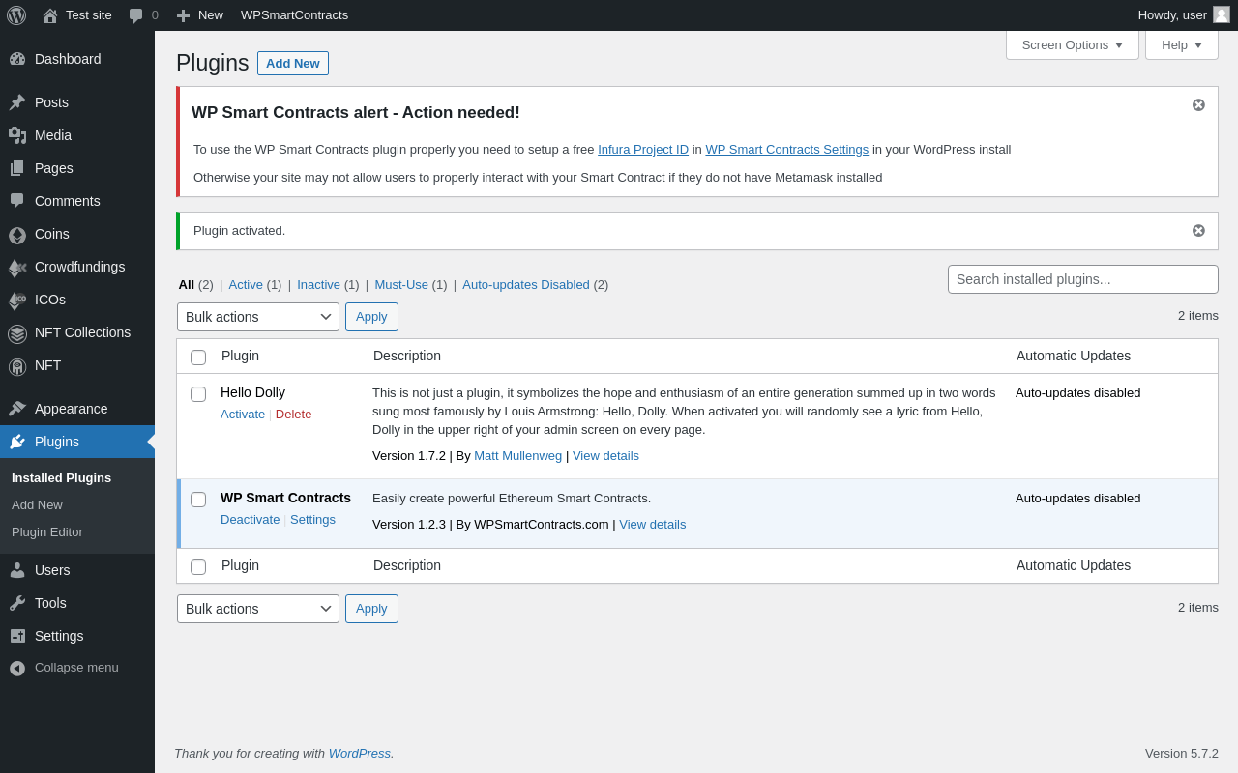Dismiss the Plugin activated notice
Viewport: 1238px width, 773px height.
1198,230
